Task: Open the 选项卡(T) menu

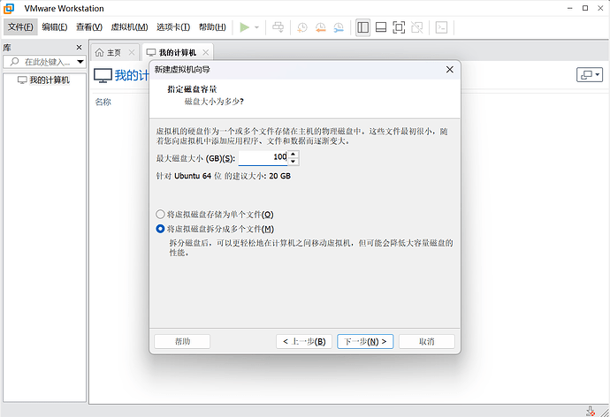Action: click(173, 27)
